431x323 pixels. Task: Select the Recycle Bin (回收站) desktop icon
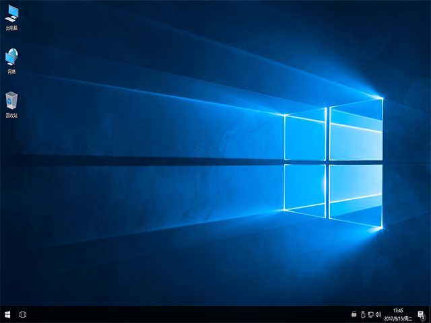[11, 101]
